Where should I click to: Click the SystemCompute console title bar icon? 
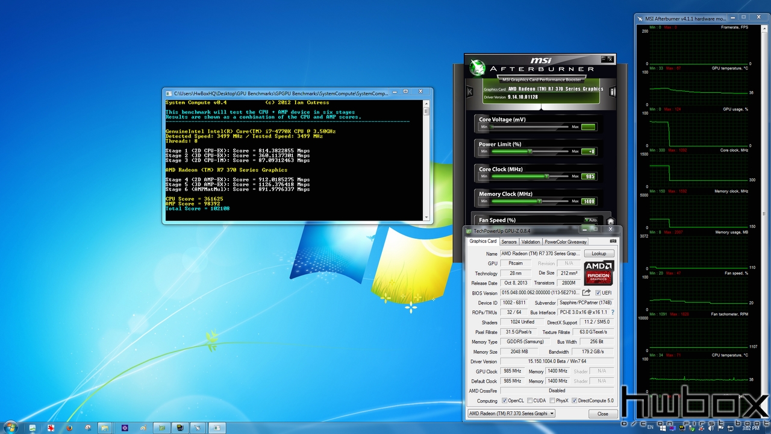(169, 93)
